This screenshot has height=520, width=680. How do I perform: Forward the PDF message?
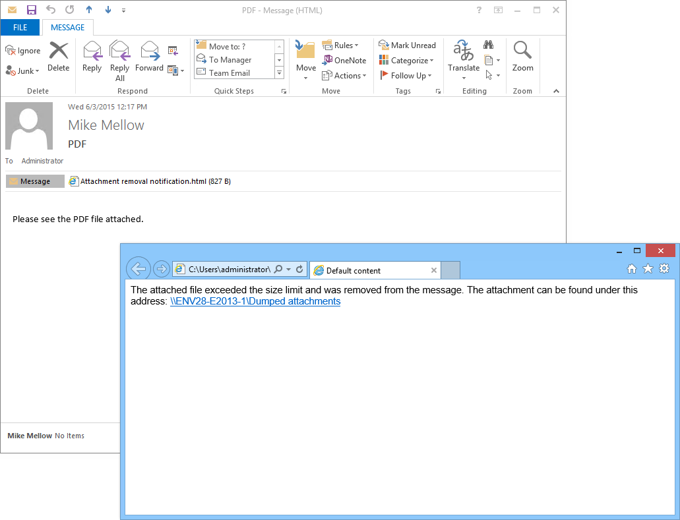tap(149, 57)
